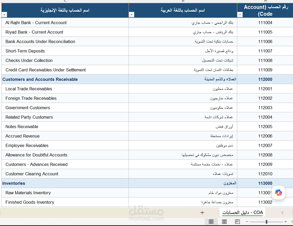293x226 pixels.
Task: Select cell 'Short-Term Deposits'
Action: [65, 51]
